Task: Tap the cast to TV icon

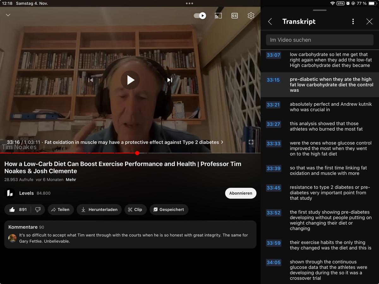Action: pos(218,16)
